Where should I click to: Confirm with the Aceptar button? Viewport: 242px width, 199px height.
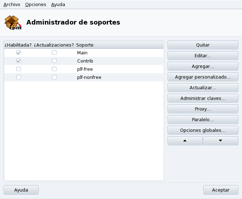pos(220,190)
